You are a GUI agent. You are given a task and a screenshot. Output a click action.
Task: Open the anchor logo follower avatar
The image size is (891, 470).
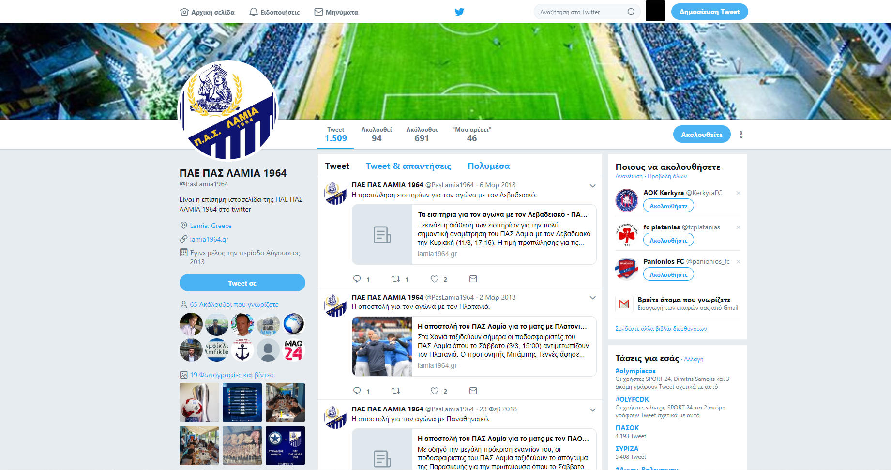click(242, 350)
